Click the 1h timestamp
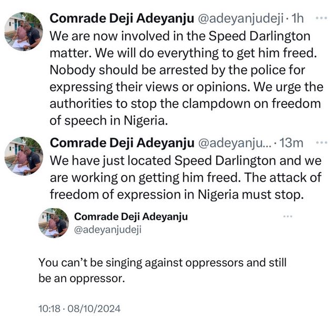 298,19
